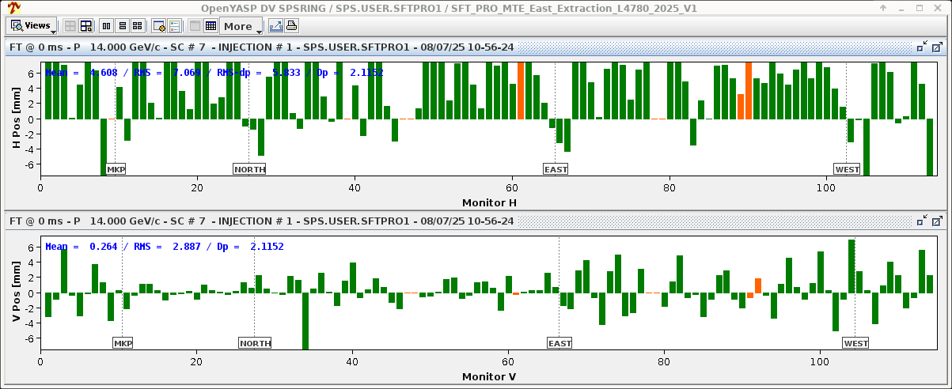The image size is (952, 389).
Task: Open the window settings icon with gear
Action: pos(159,26)
